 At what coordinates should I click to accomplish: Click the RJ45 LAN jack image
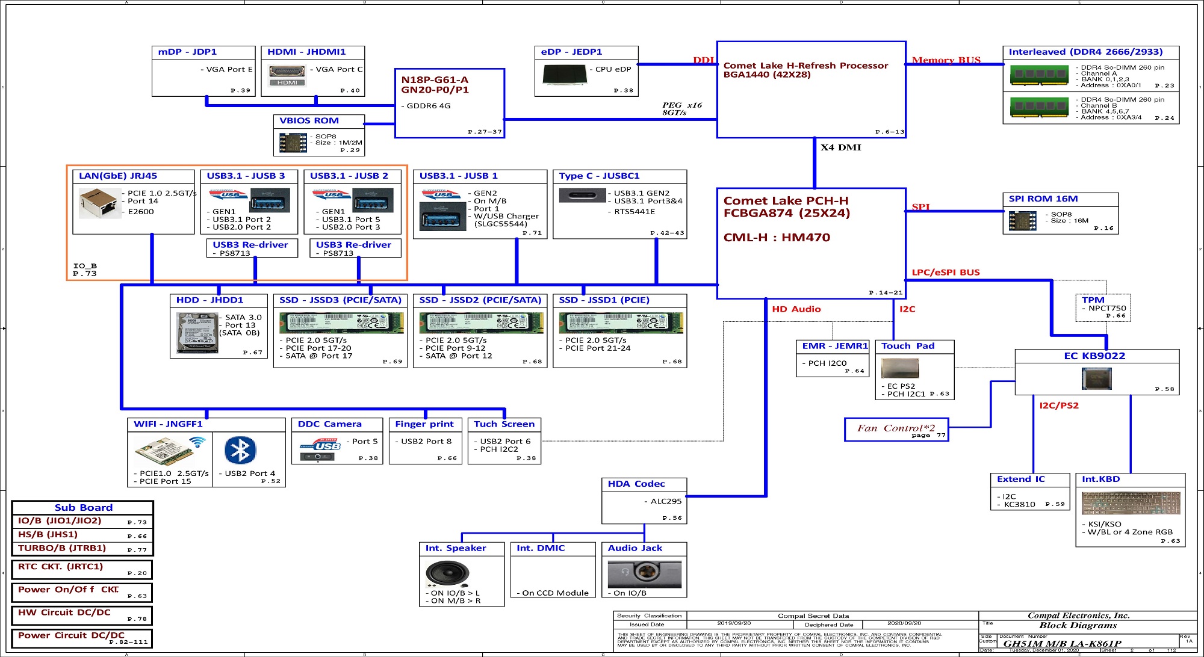pos(99,203)
